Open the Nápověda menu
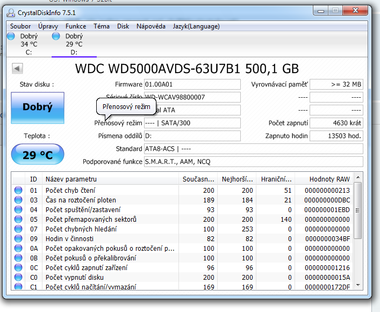The image size is (380, 312). (151, 26)
